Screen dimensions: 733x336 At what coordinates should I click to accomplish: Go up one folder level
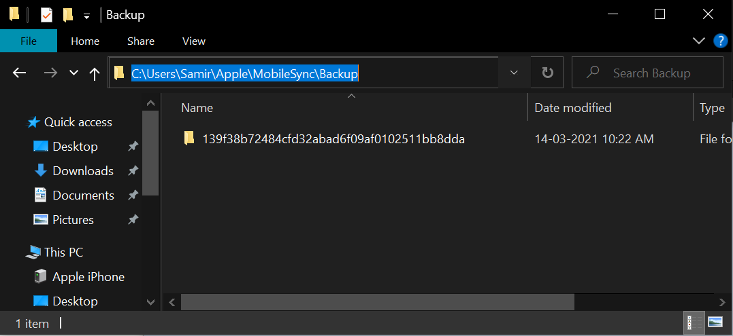point(95,73)
